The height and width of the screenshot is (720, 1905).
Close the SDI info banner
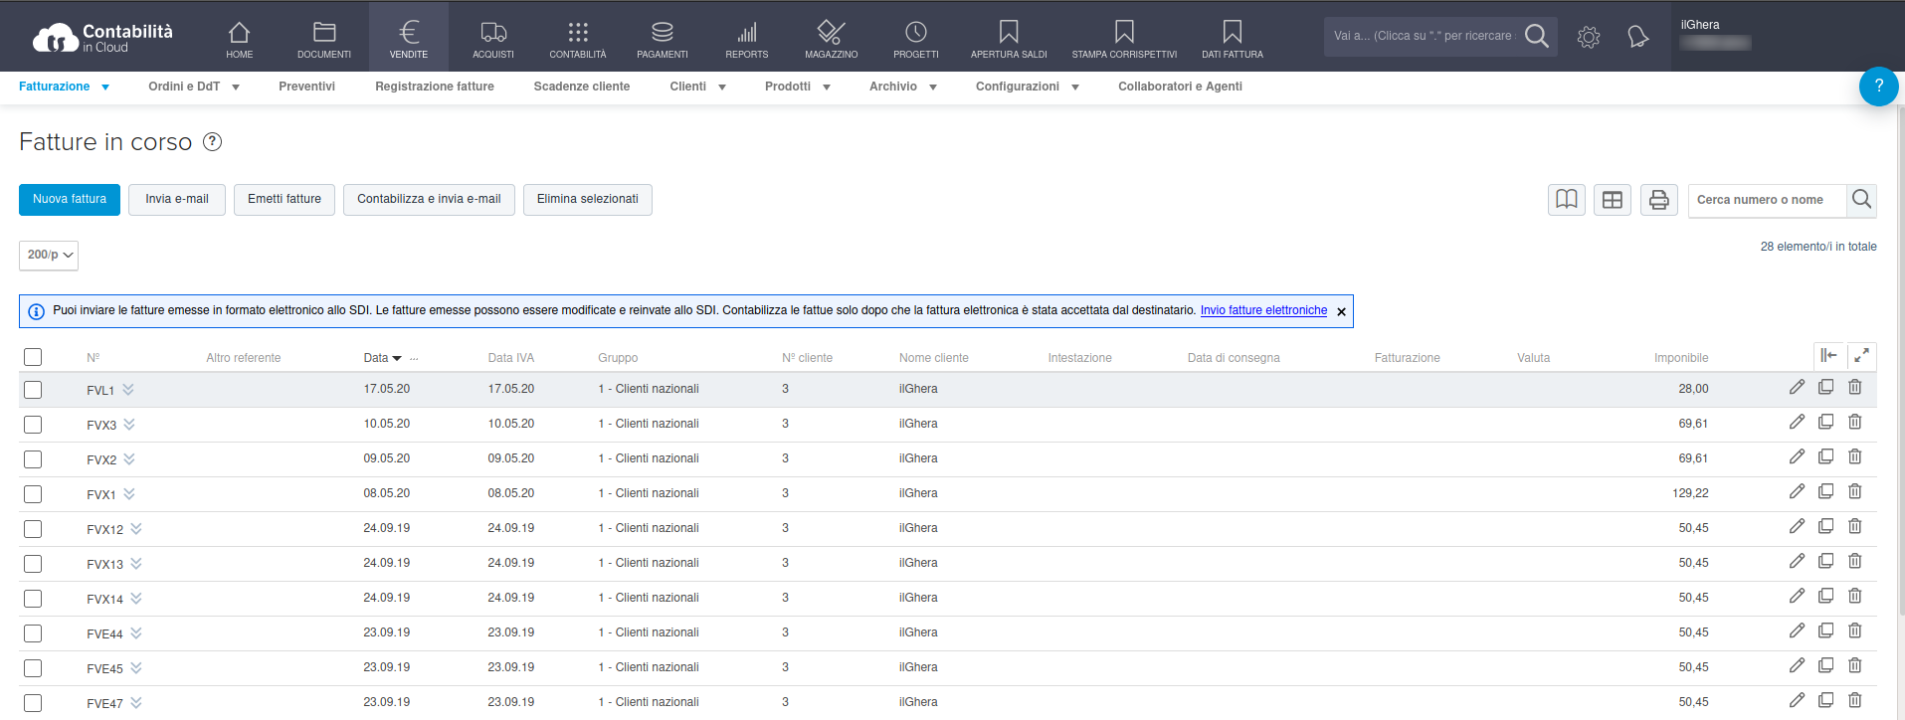(1341, 311)
